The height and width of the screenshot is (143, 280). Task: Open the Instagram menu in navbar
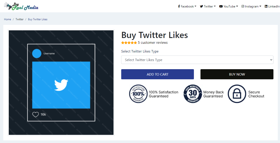tap(251, 7)
